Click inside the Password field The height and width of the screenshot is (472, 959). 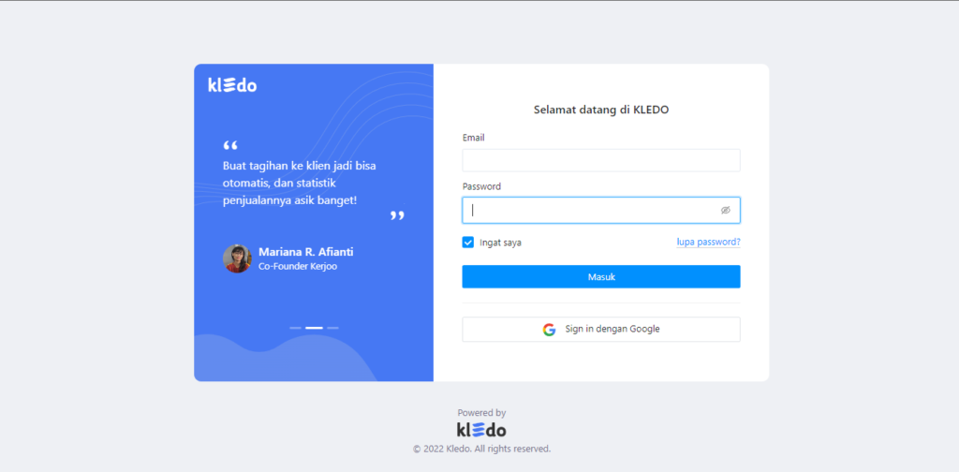(601, 211)
